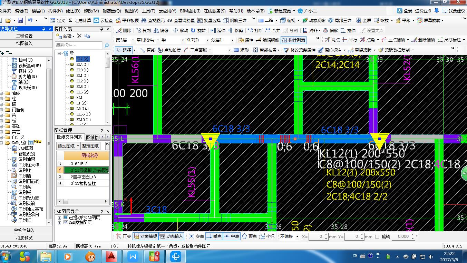This screenshot has height=263, width=467.
Task: Click the undo arrow icon
Action: [30, 21]
